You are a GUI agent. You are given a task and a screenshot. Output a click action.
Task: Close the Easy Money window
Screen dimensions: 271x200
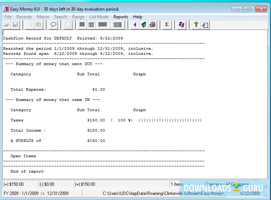point(261,9)
